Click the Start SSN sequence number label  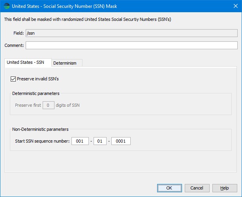click(x=42, y=141)
